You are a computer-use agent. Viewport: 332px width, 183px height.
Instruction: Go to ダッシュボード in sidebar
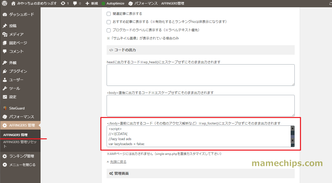22,14
